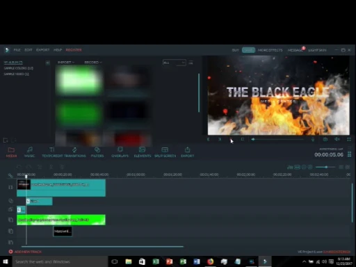
Task: Click zoom to fit timeline icon
Action: click(297, 167)
